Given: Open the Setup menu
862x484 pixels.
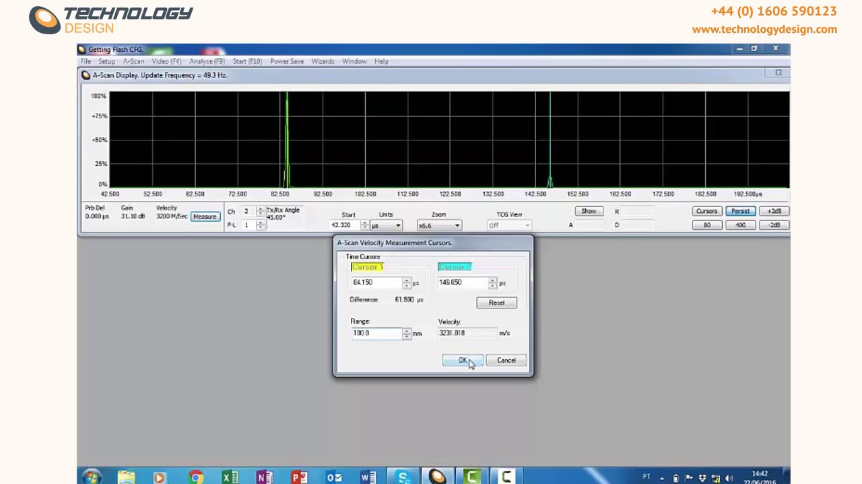Looking at the screenshot, I should (106, 61).
